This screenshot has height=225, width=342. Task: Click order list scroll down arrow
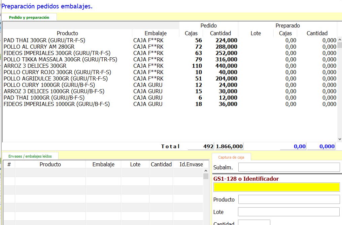[x=339, y=139]
